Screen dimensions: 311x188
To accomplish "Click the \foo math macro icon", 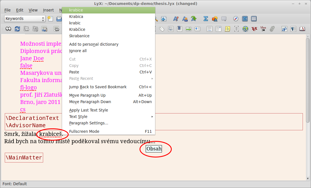I will click(263, 29).
